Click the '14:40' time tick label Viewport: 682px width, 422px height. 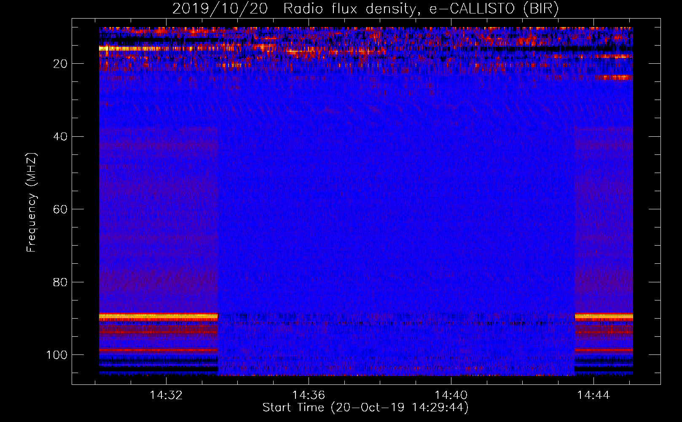point(451,395)
